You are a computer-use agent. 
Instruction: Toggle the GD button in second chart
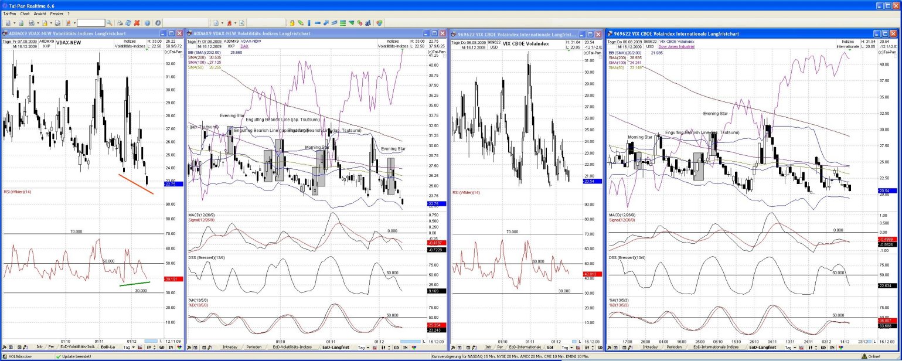396,348
